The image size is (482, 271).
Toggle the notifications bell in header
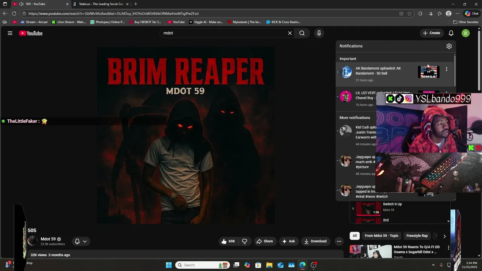(x=451, y=33)
